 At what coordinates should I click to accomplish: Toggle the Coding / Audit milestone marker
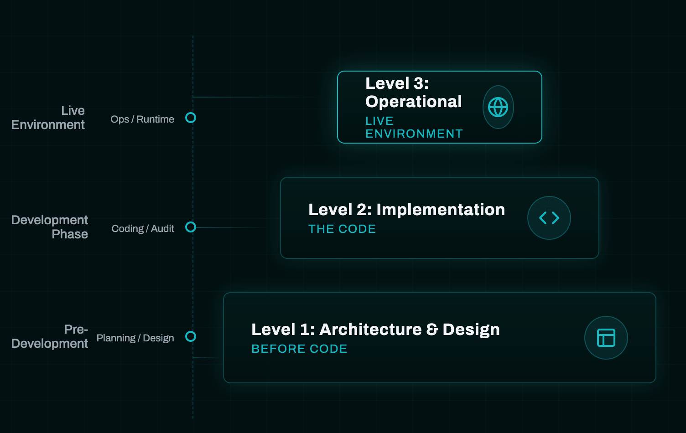[191, 227]
